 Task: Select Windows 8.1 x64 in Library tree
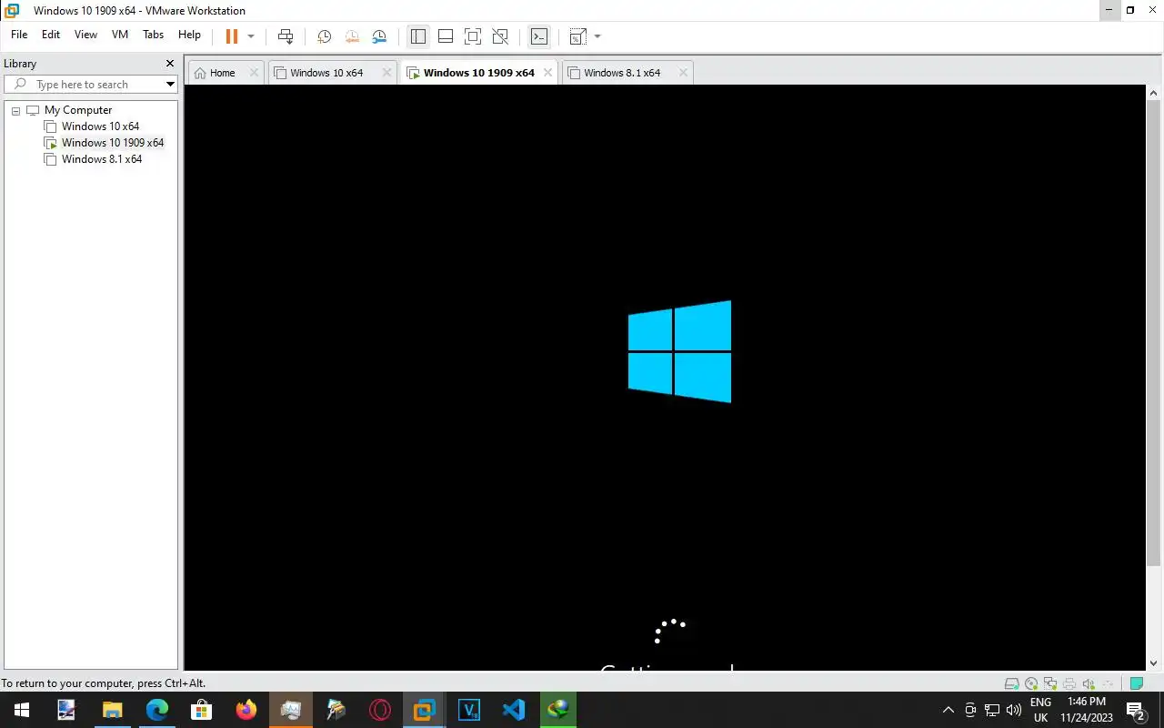[102, 159]
